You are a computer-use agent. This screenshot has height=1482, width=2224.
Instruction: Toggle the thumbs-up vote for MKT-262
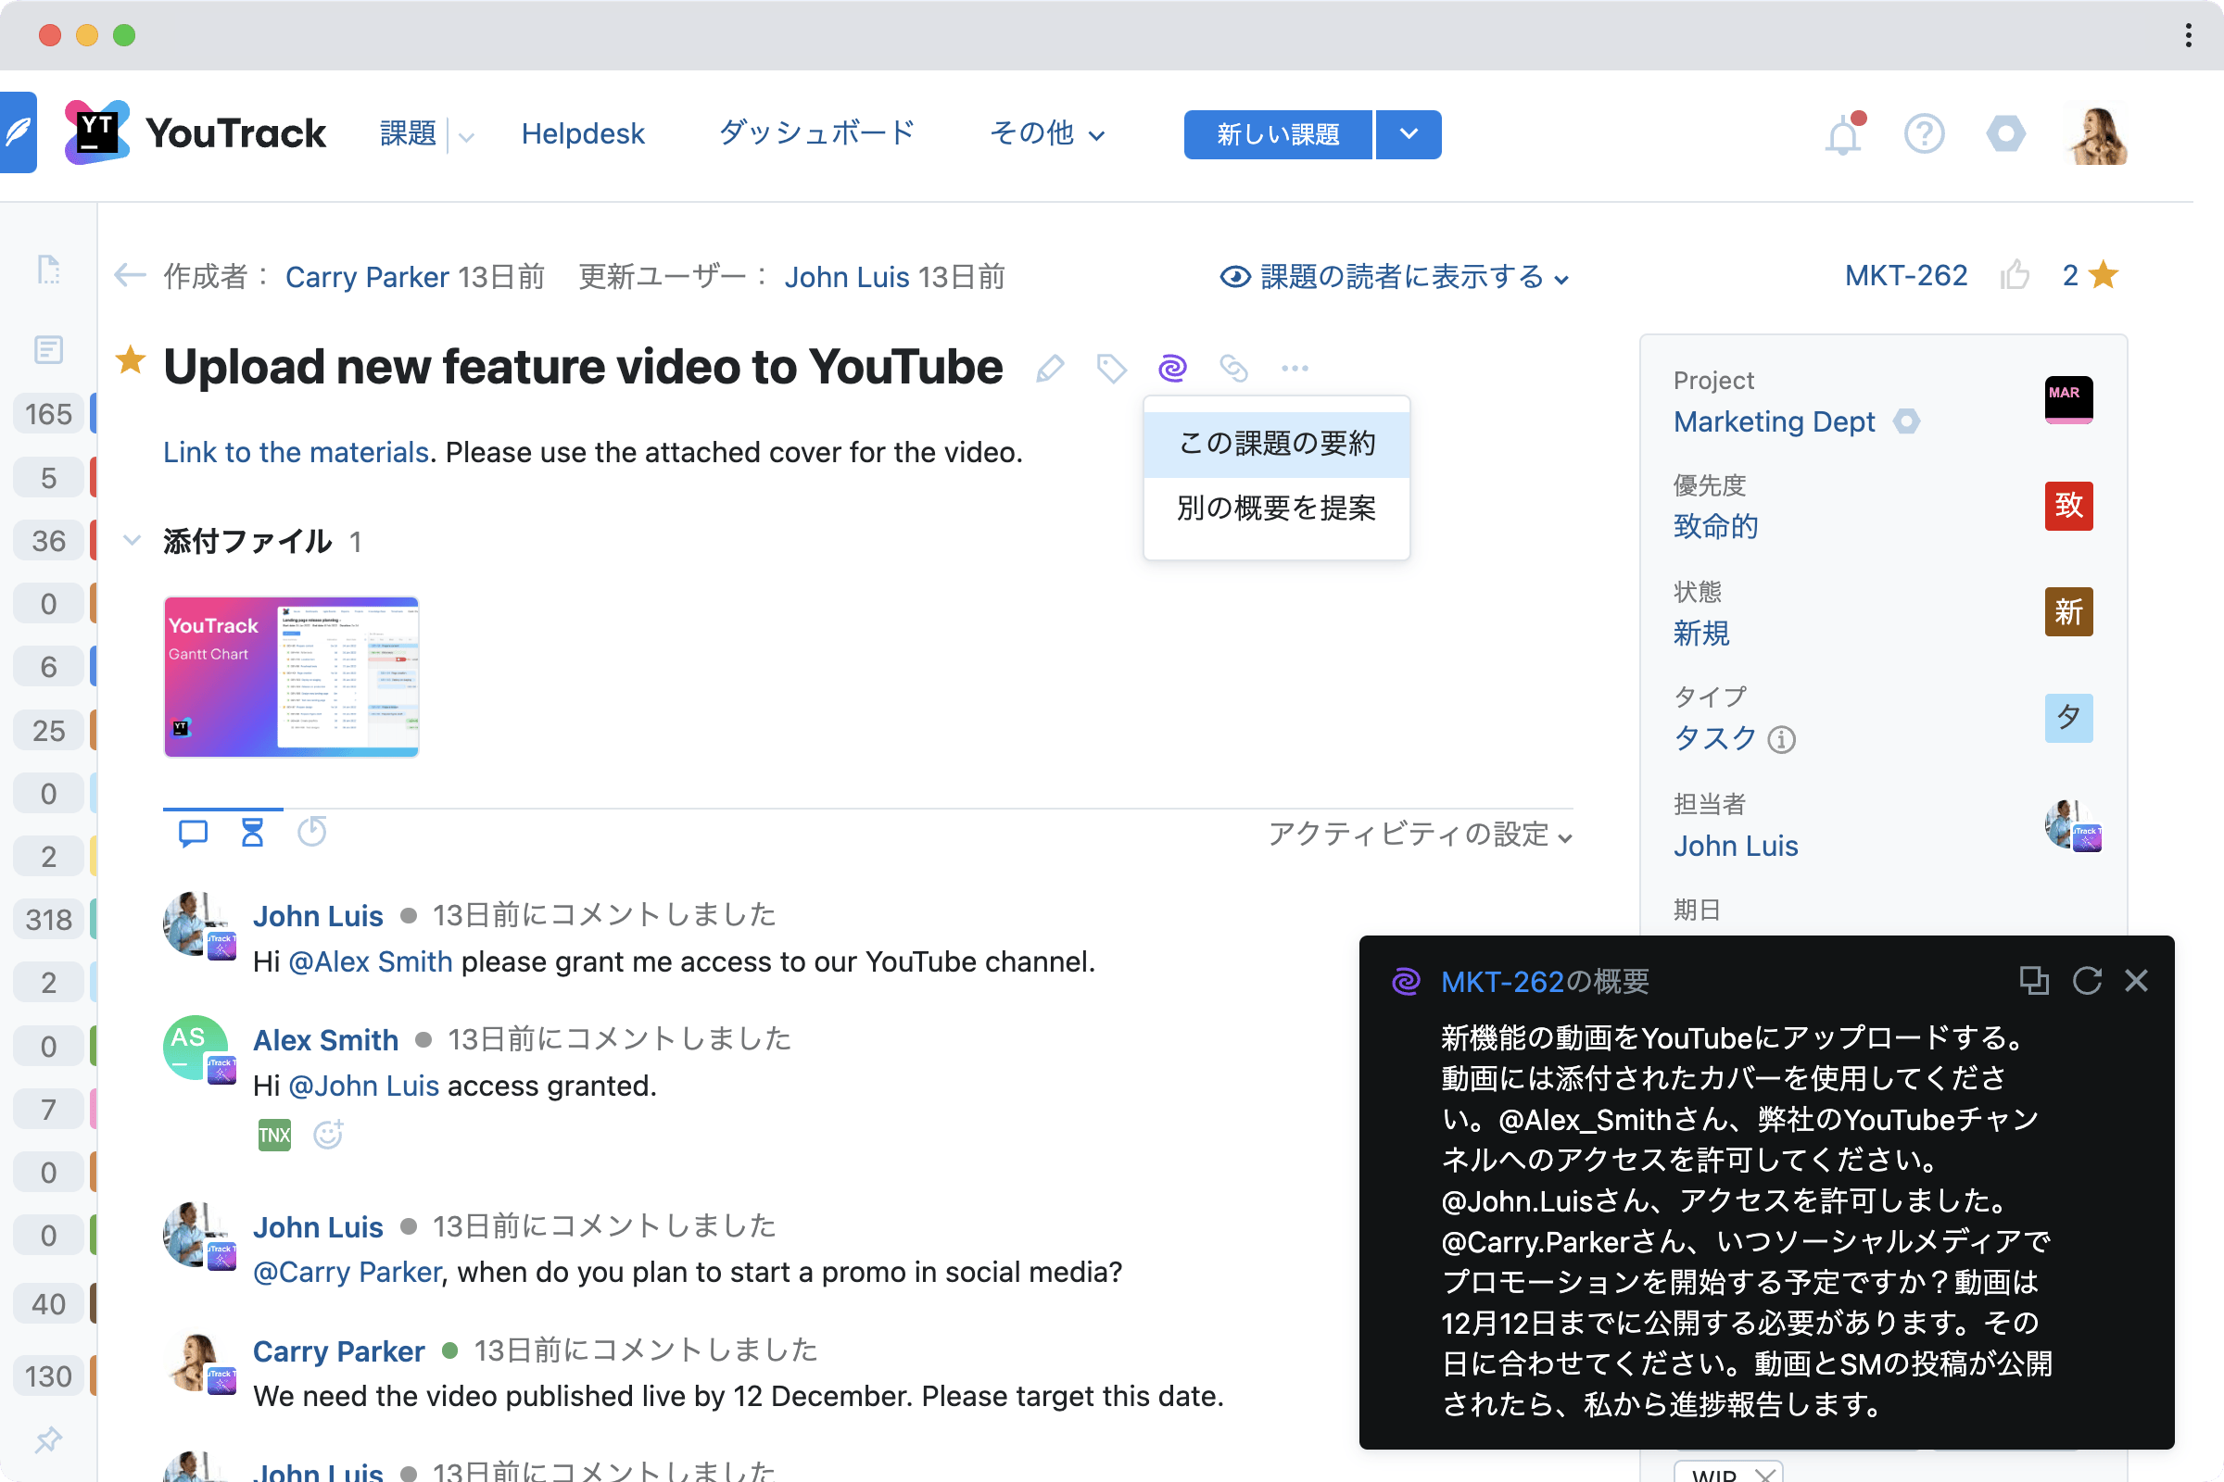click(x=2014, y=275)
